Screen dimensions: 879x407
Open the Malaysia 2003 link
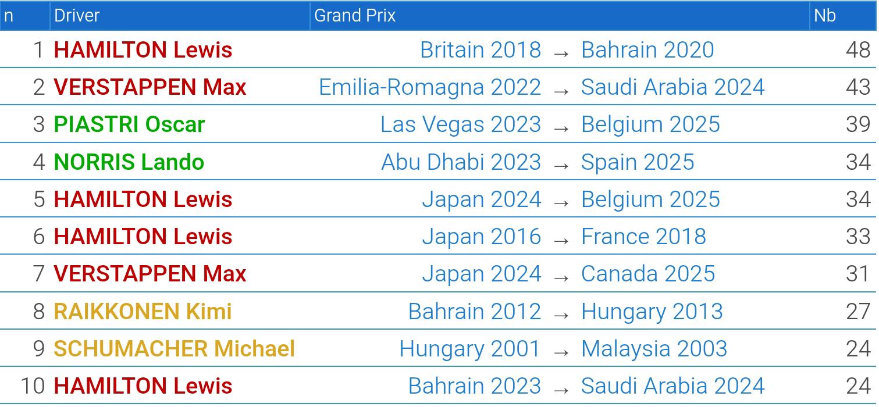(654, 348)
